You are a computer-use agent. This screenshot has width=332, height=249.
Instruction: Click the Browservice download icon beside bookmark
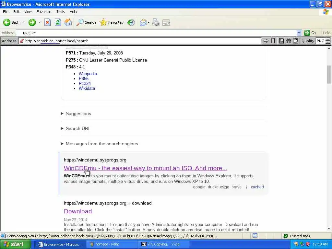[281, 41]
